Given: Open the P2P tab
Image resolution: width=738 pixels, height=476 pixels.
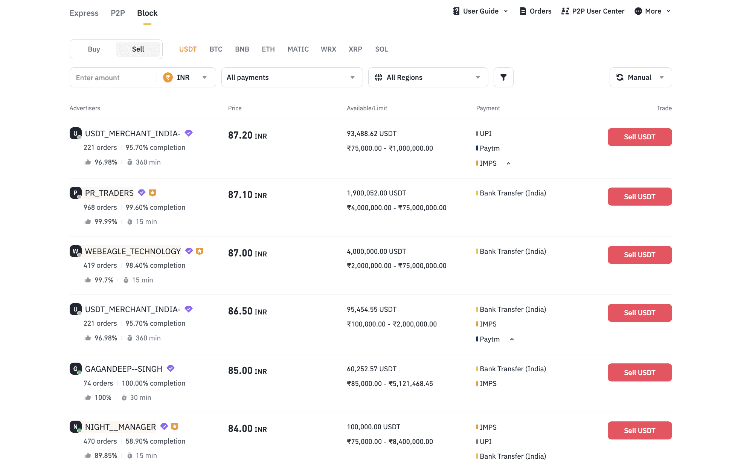Looking at the screenshot, I should pos(117,13).
